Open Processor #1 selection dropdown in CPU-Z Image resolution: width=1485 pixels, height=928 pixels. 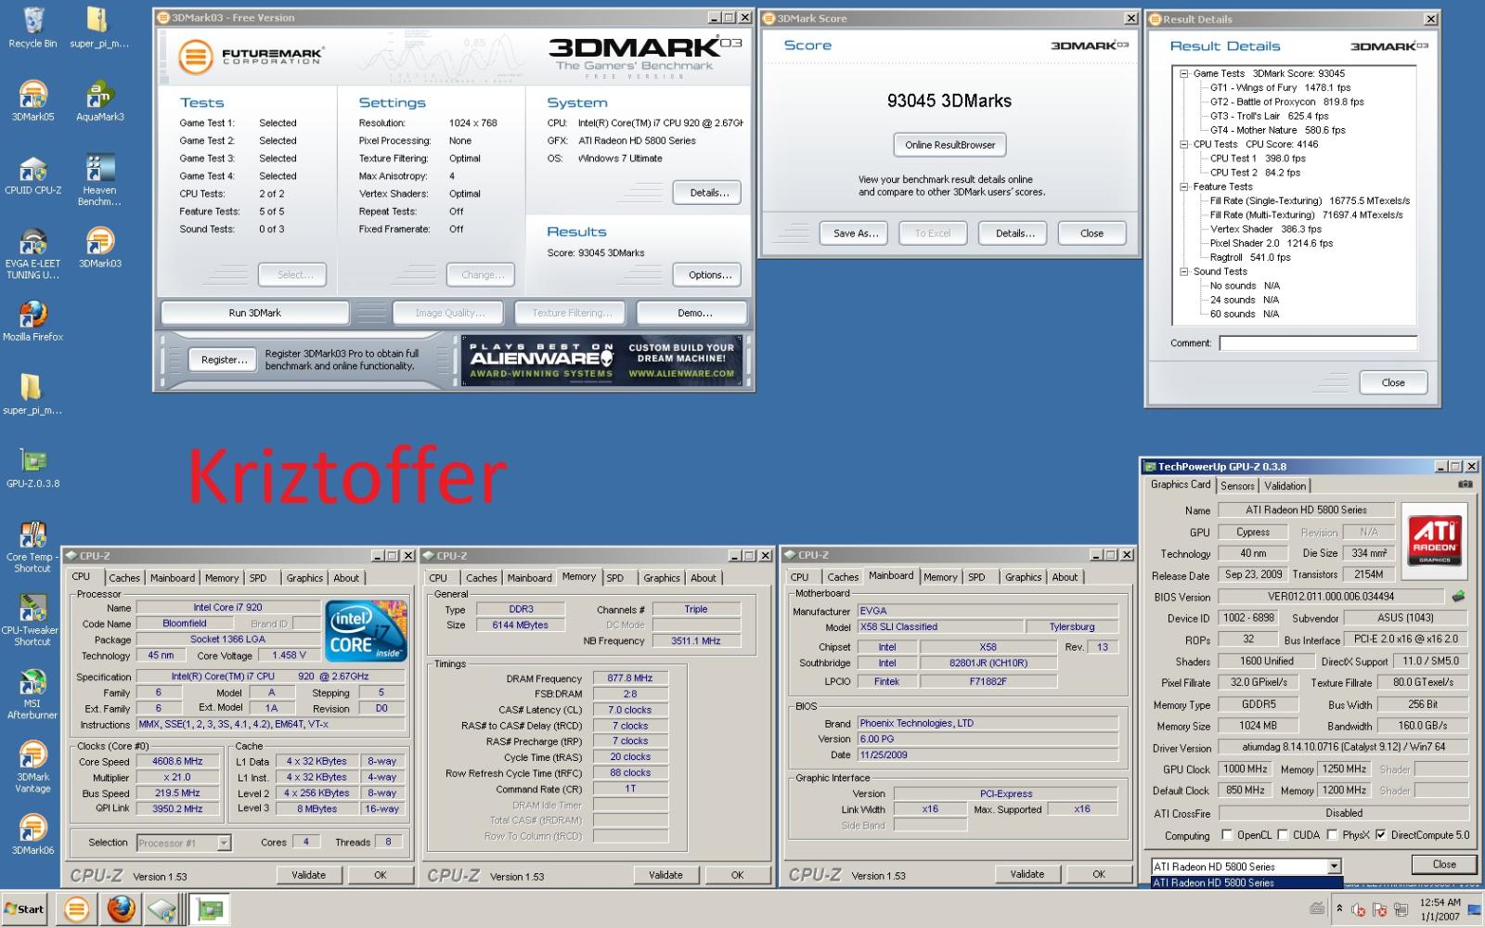point(224,843)
